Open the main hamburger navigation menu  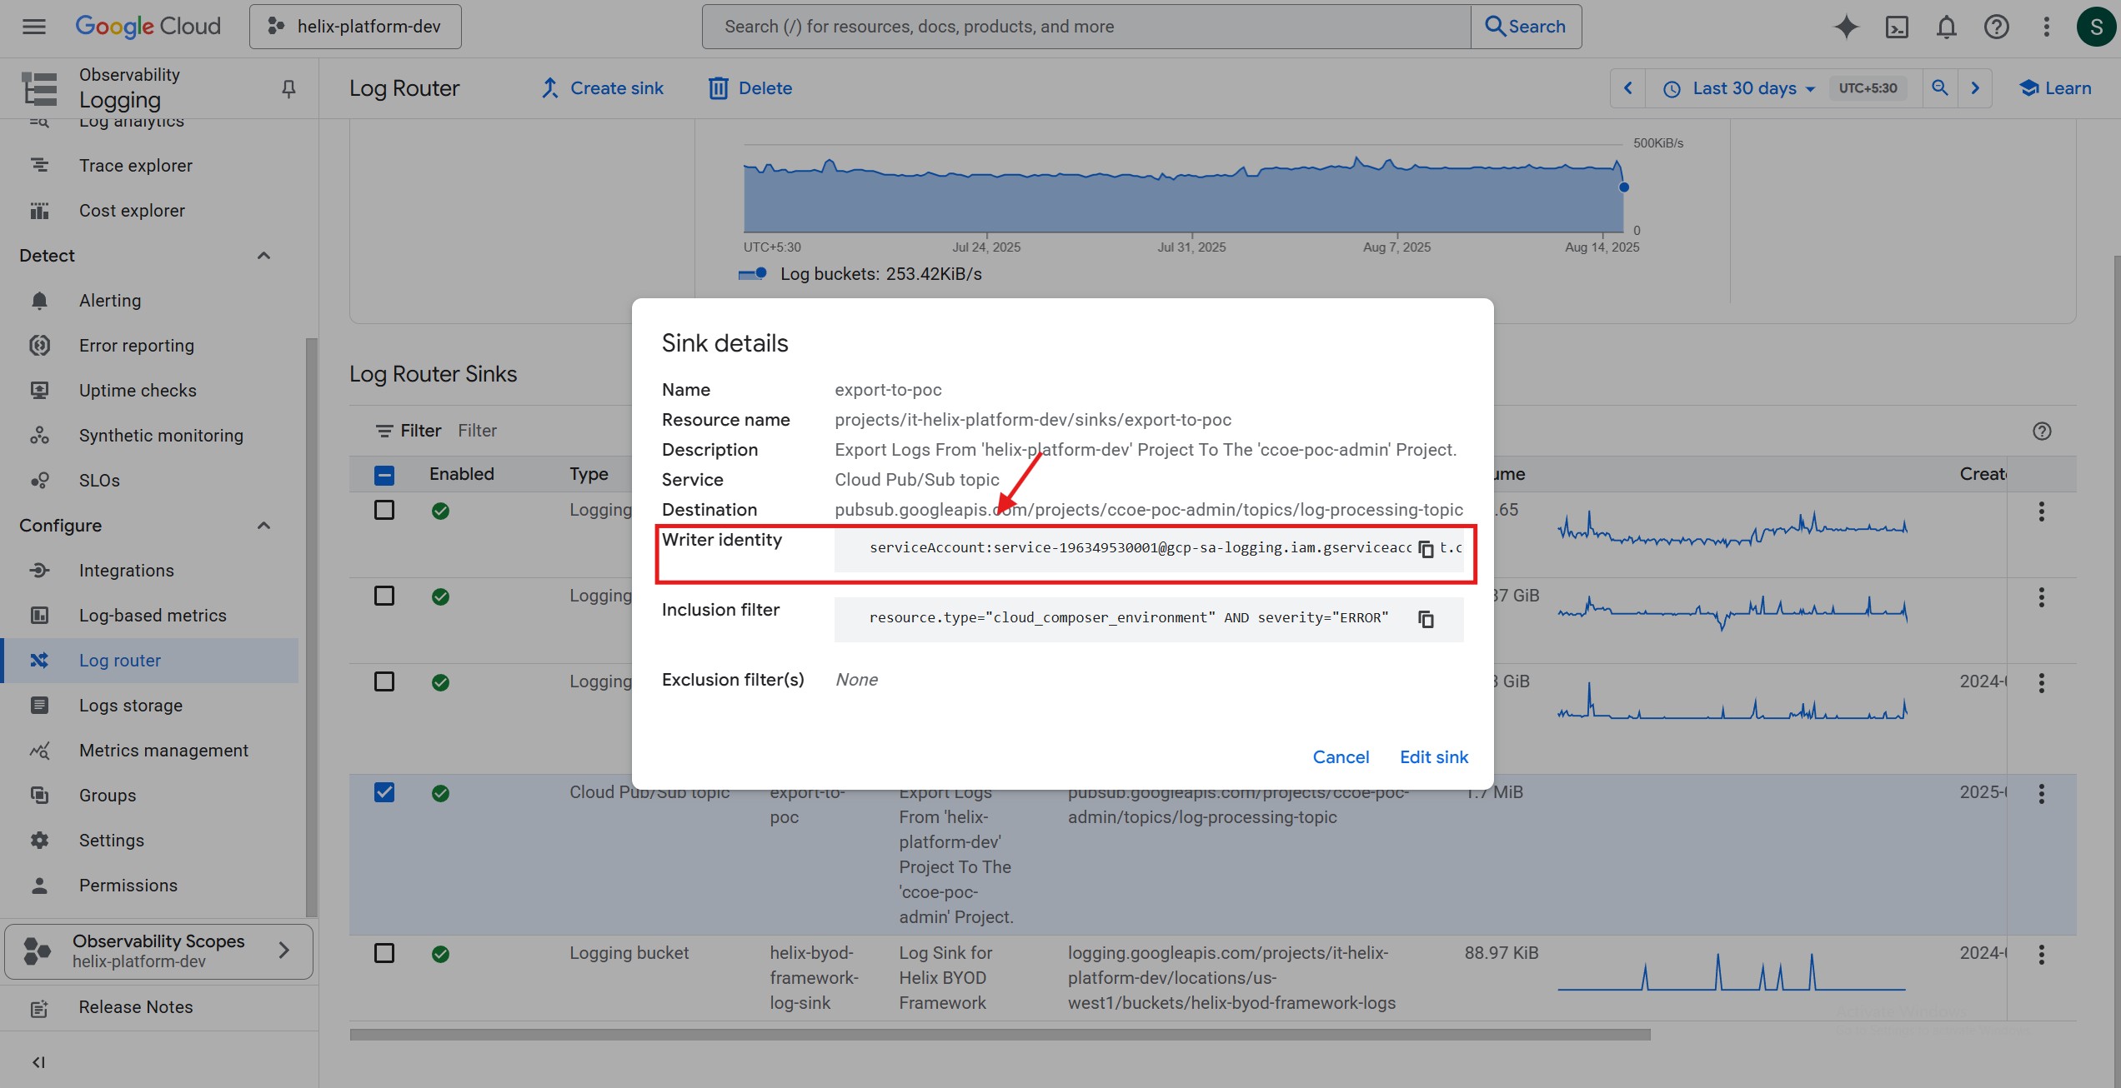[x=34, y=27]
